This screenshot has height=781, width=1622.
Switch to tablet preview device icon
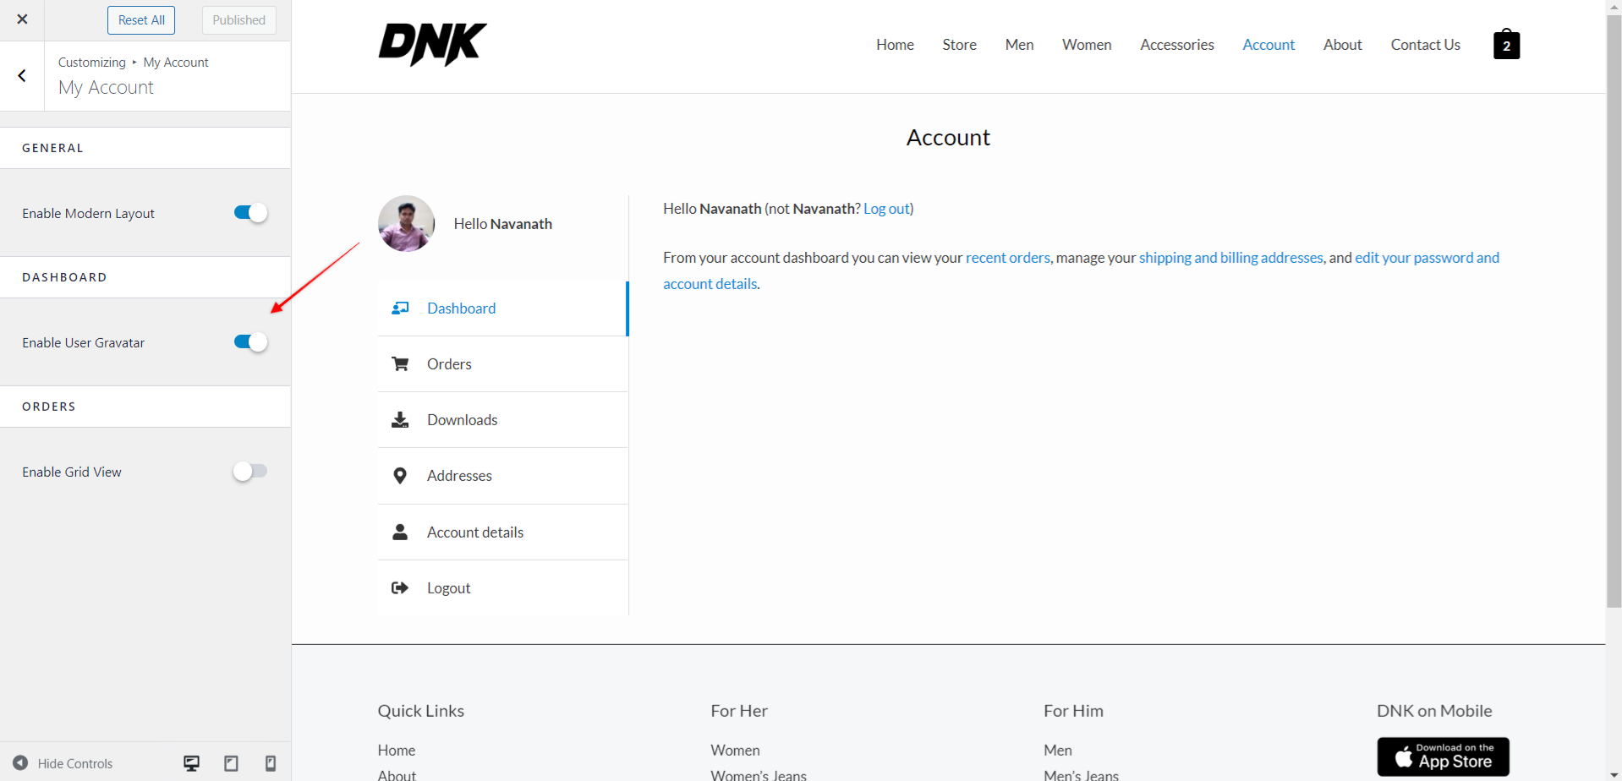[x=231, y=763]
